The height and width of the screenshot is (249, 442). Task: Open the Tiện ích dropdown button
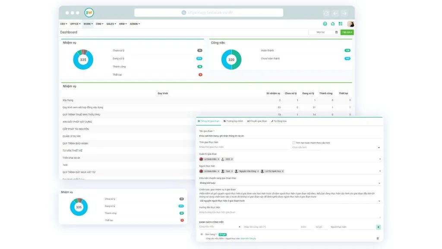[x=347, y=32]
